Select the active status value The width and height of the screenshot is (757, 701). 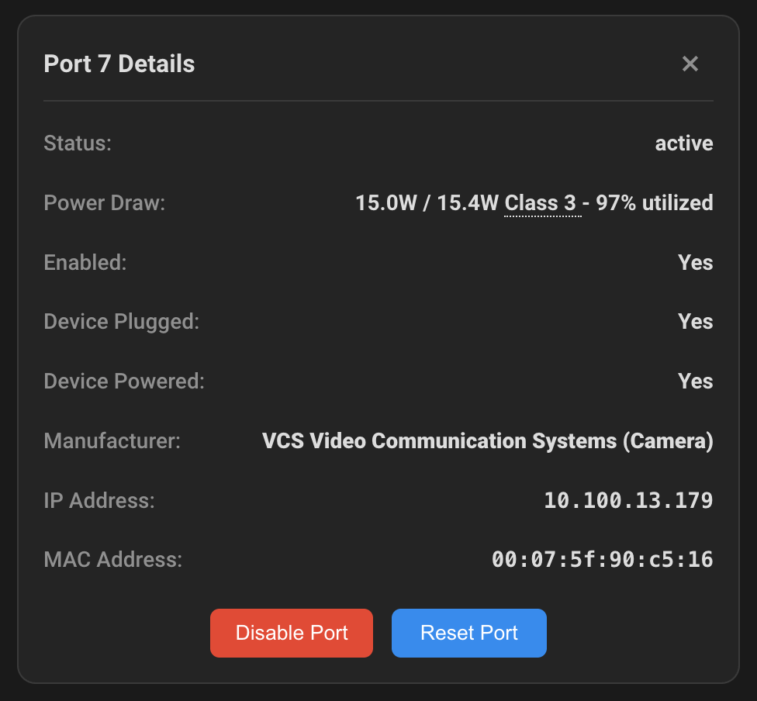[683, 143]
